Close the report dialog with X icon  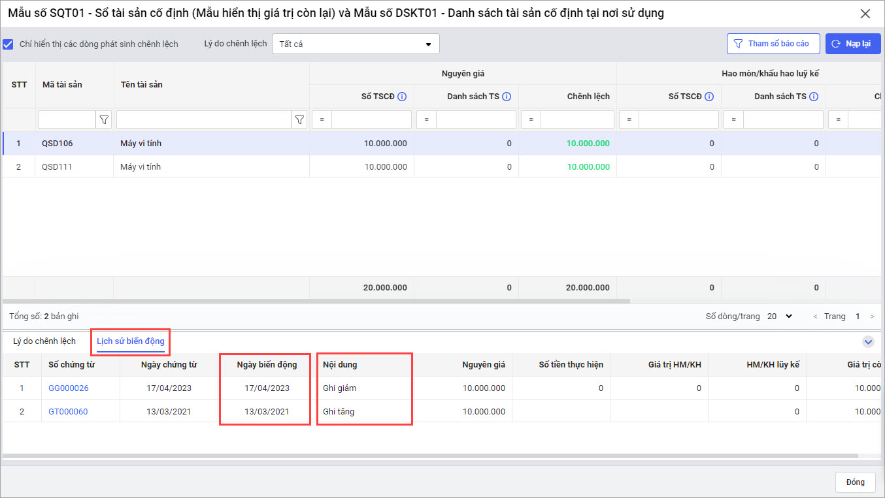[865, 14]
